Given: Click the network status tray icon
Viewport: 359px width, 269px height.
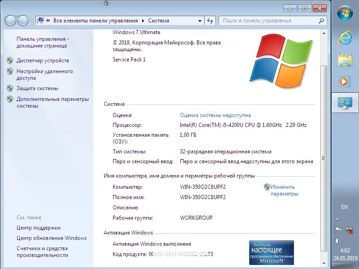Looking at the screenshot, I should 350,230.
